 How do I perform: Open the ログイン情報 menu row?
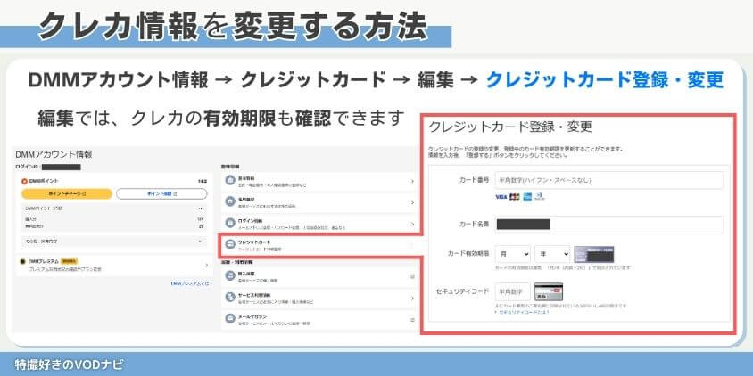(x=319, y=224)
